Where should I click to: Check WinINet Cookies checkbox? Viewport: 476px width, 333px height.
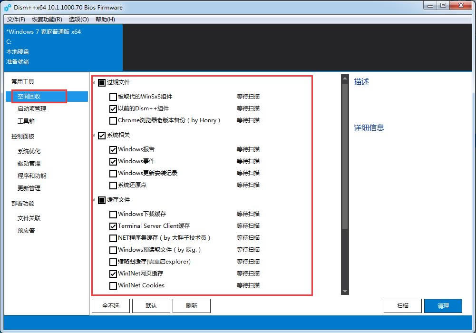113,285
